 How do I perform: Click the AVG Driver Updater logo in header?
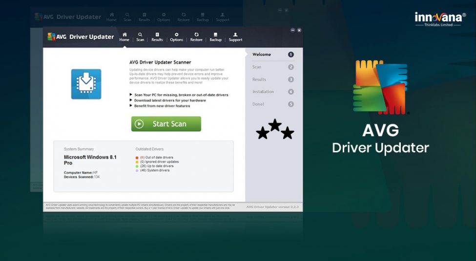pos(81,37)
